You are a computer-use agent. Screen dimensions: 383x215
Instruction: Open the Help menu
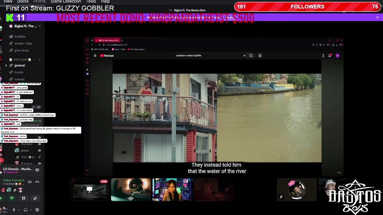(x=105, y=1)
